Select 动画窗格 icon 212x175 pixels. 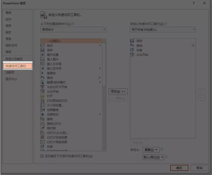pos(43,110)
